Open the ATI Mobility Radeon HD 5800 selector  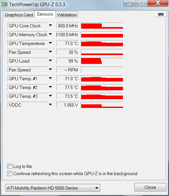pyautogui.click(x=53, y=188)
